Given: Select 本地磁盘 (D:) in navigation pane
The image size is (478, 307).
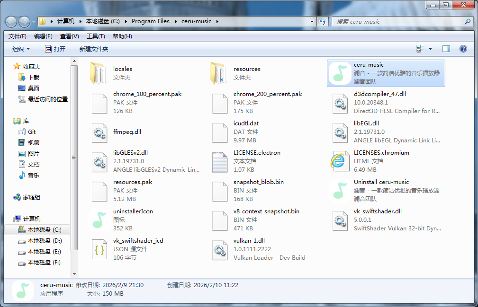Looking at the screenshot, I should [x=45, y=241].
